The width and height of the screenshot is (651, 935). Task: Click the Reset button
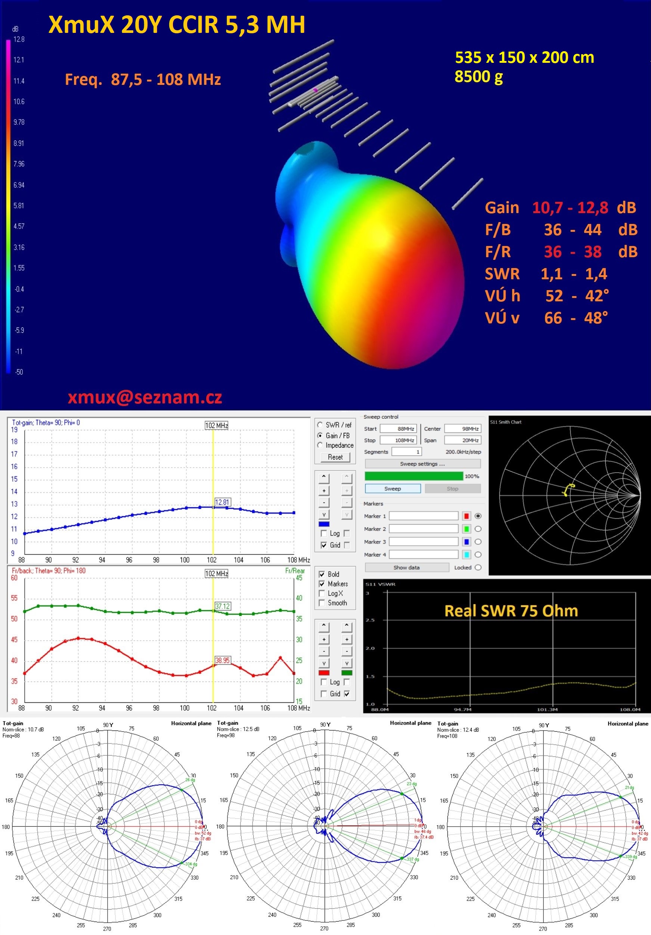(335, 457)
